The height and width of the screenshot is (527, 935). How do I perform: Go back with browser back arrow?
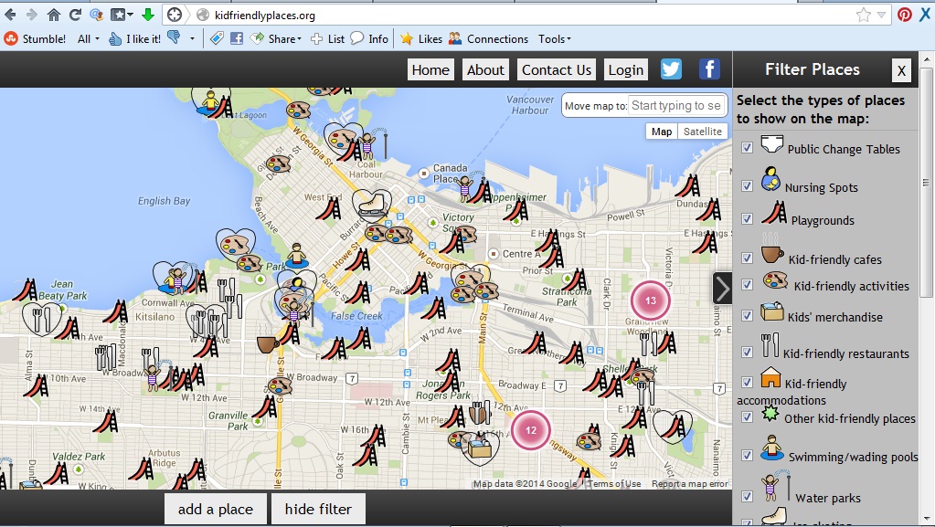pyautogui.click(x=10, y=15)
